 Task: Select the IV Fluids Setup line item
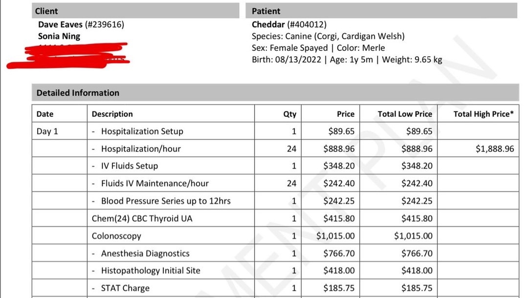point(129,166)
